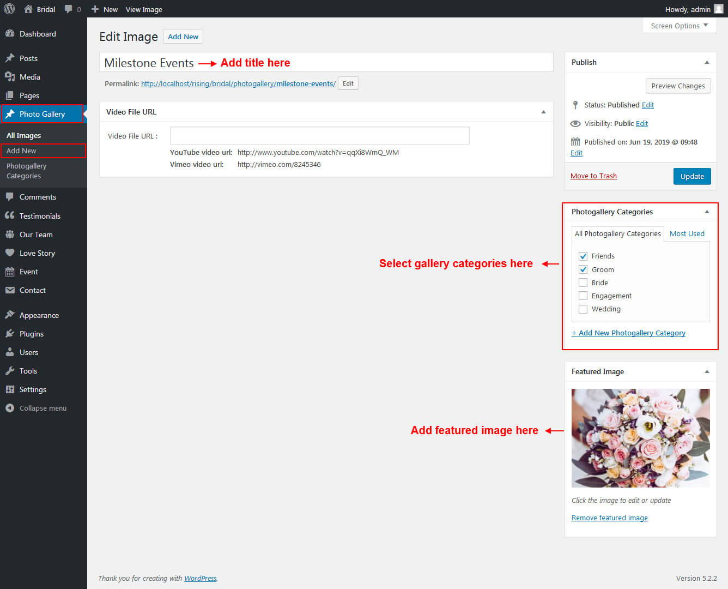Uncheck the Friends category checkbox
Screen dimensions: 728x589
tap(583, 256)
